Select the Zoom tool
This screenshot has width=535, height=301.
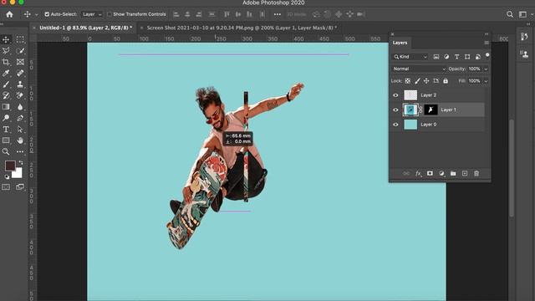tap(6, 151)
